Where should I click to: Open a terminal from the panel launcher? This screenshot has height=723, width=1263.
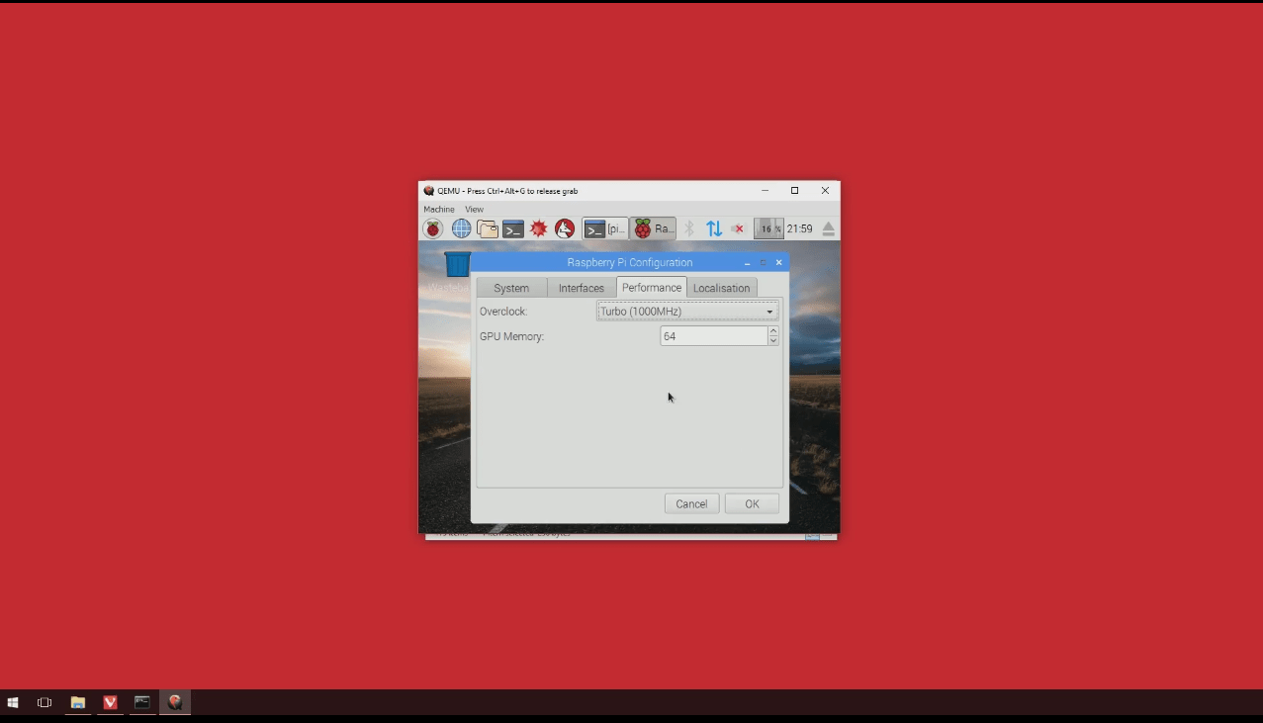(512, 228)
